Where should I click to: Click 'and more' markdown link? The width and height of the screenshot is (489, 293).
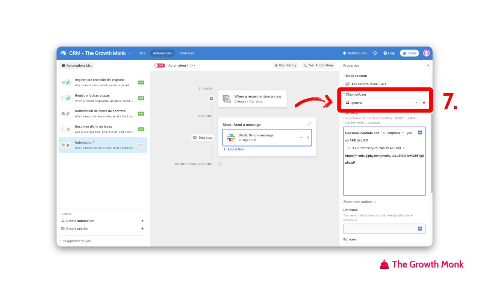374,123
